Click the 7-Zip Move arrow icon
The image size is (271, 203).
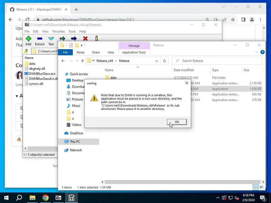pyautogui.click(x=74, y=39)
